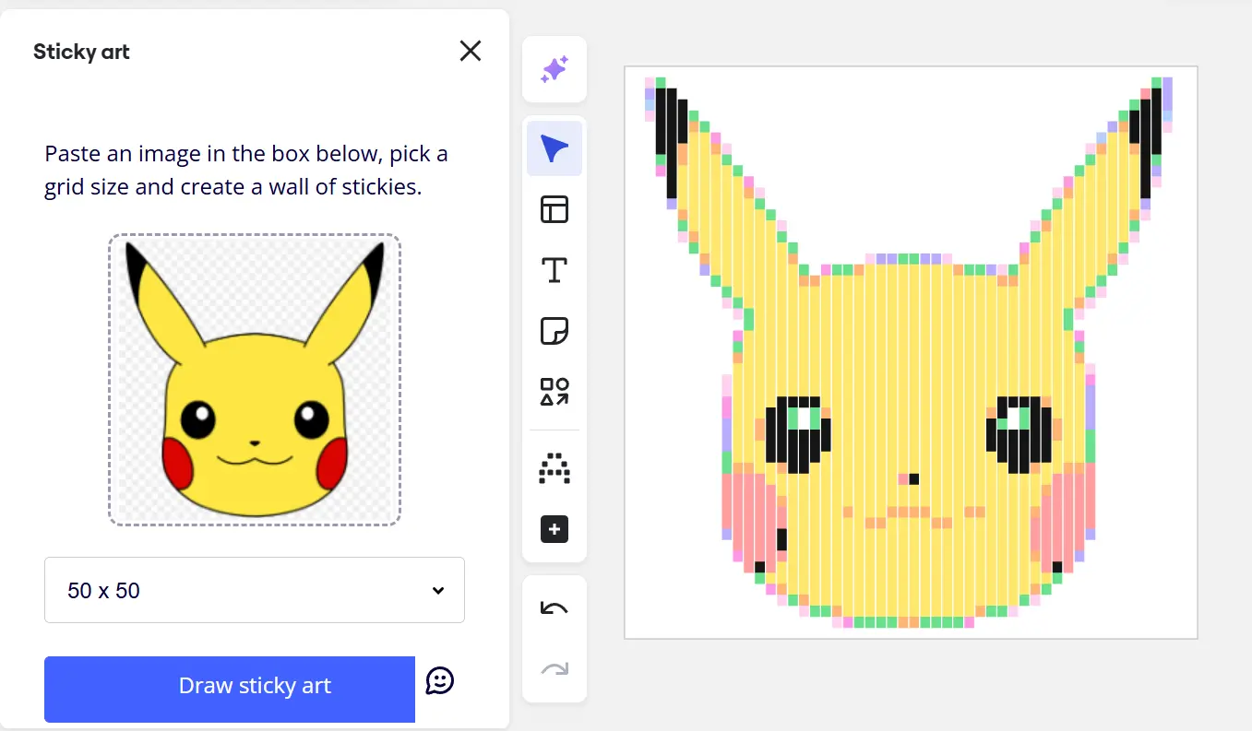Click the black plus icon for more tools

pos(554,530)
